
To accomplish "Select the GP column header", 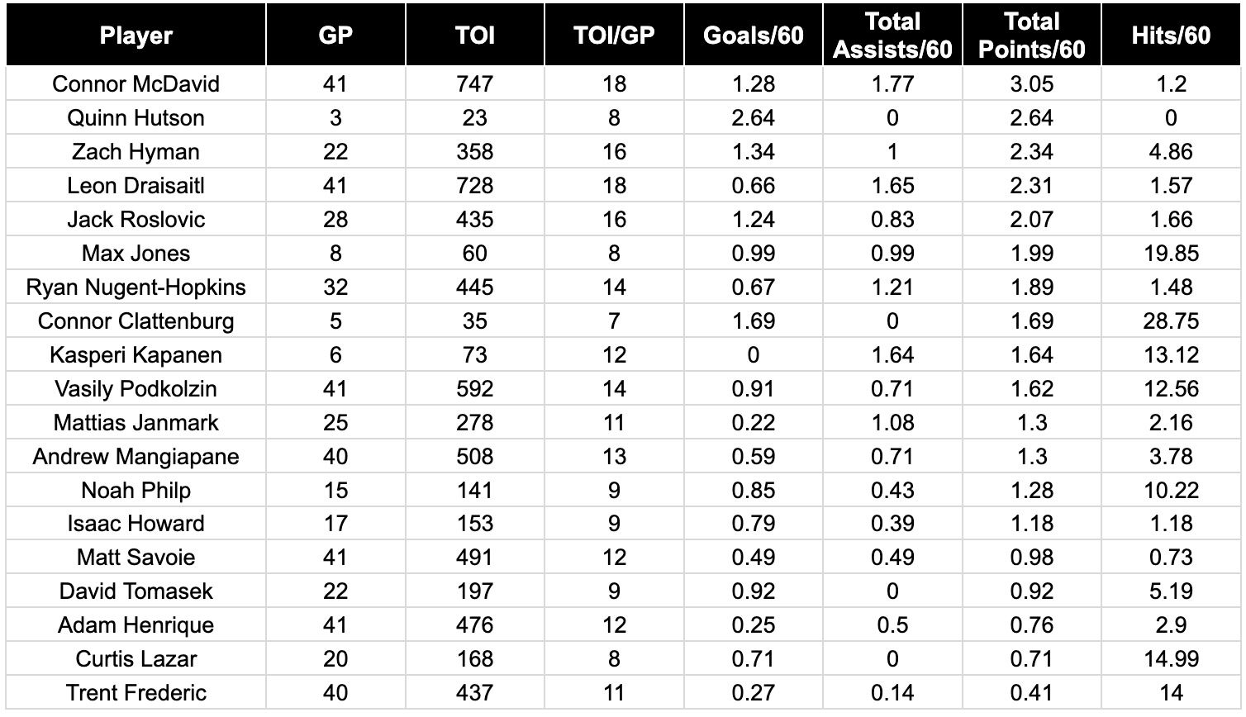I will pos(335,36).
